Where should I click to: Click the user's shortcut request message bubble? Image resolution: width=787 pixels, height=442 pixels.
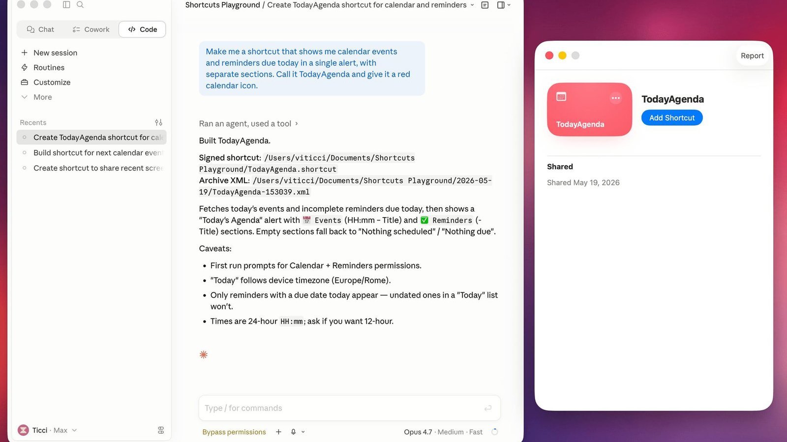312,68
